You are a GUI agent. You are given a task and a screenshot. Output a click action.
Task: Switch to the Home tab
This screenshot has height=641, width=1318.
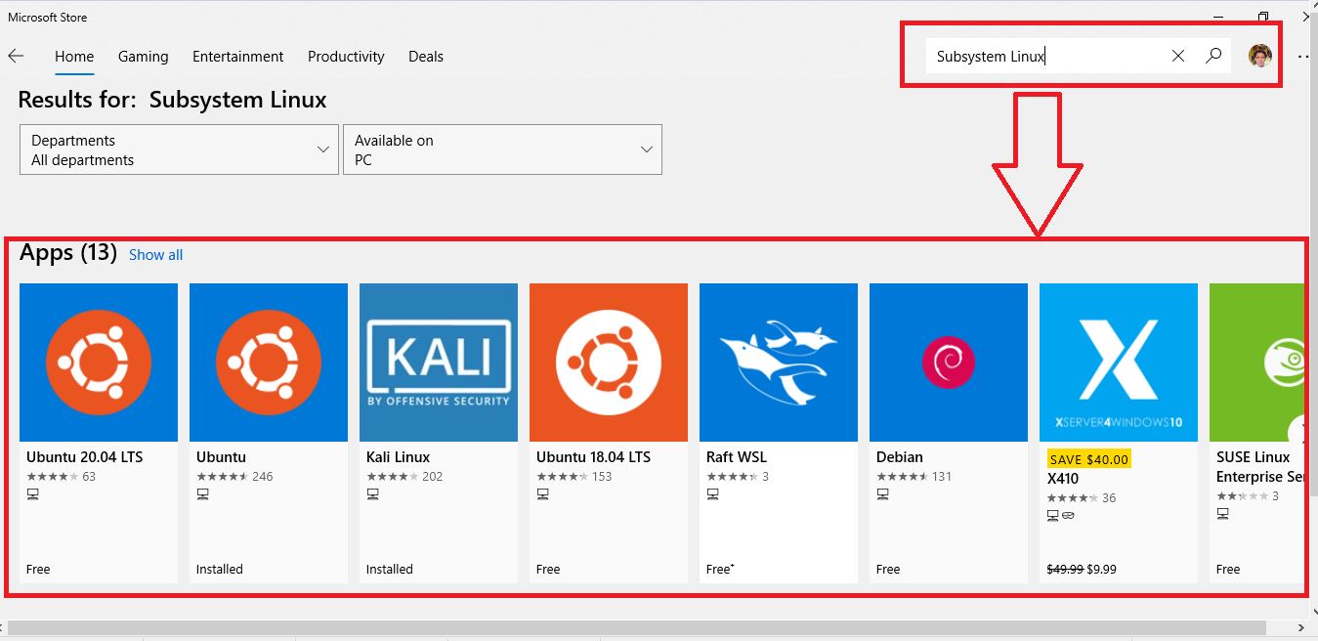[74, 57]
